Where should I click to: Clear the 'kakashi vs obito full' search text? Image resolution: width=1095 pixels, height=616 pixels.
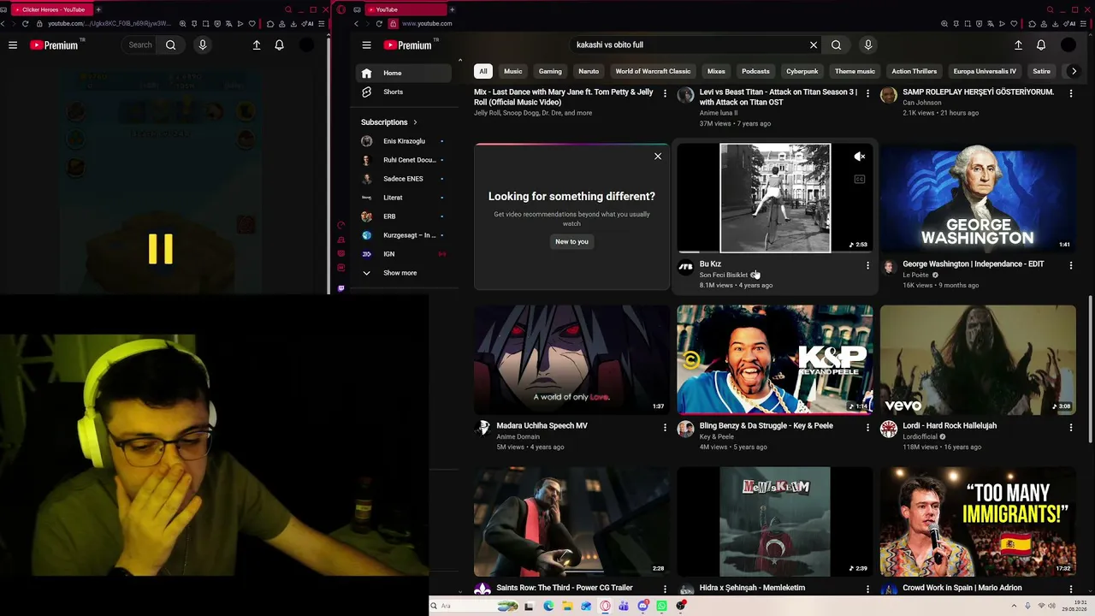[814, 45]
